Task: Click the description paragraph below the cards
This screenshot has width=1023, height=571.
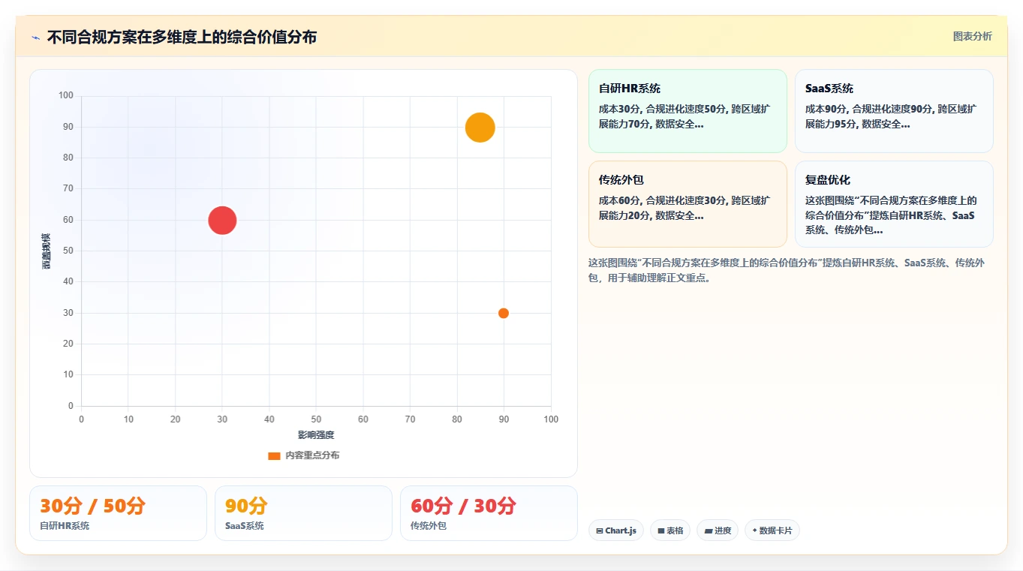Action: coord(787,270)
